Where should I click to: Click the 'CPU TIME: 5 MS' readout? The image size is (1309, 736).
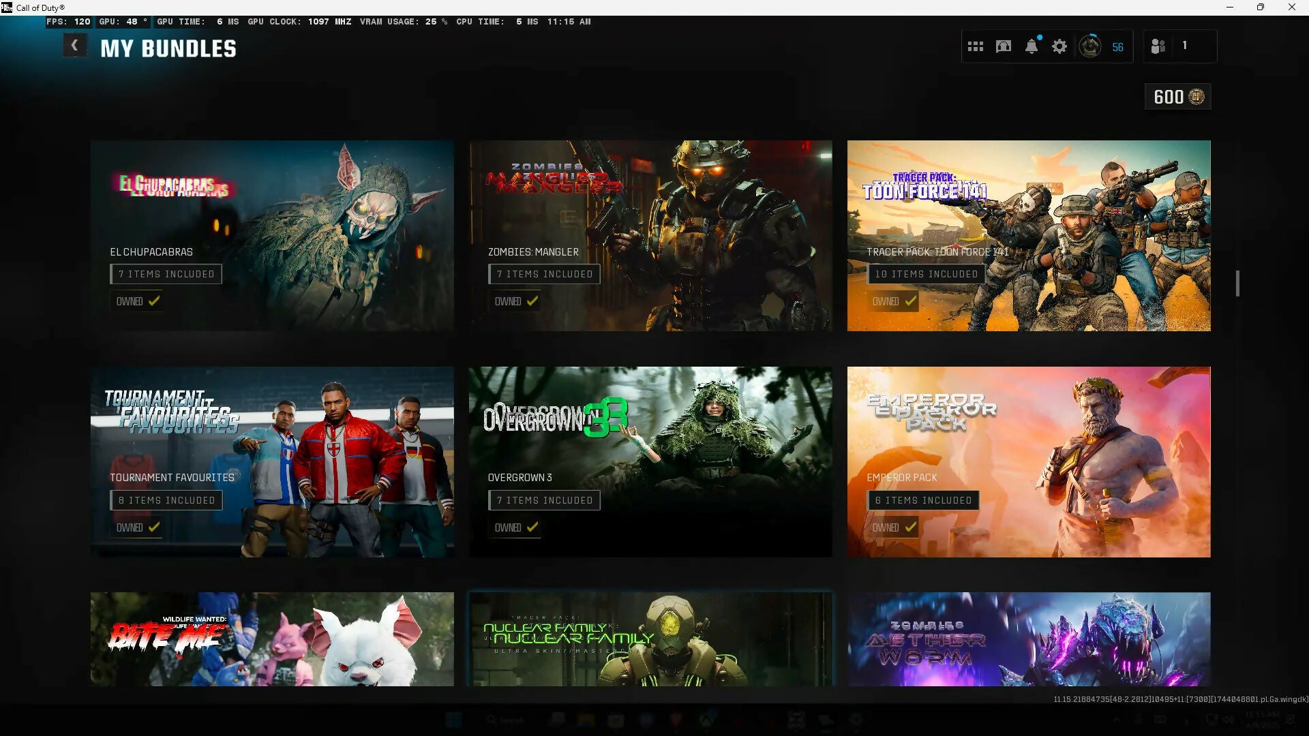coord(497,22)
